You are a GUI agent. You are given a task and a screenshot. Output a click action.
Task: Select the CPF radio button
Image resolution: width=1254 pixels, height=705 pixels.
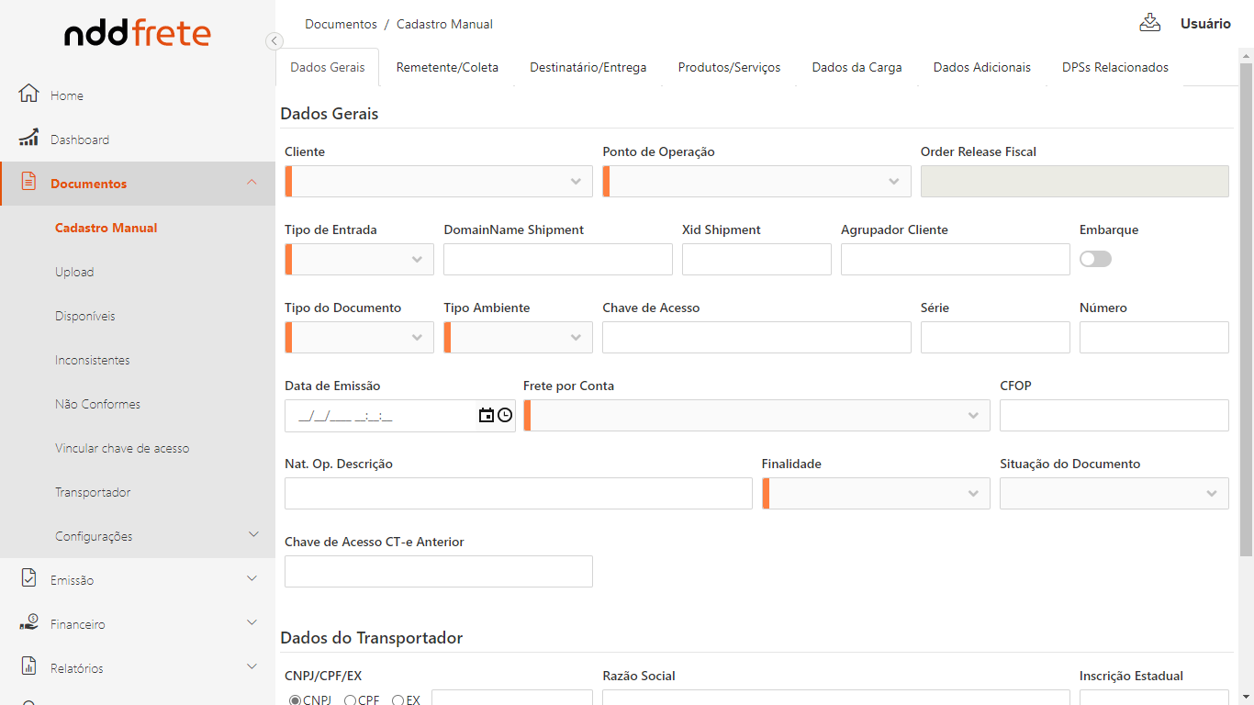pos(350,700)
